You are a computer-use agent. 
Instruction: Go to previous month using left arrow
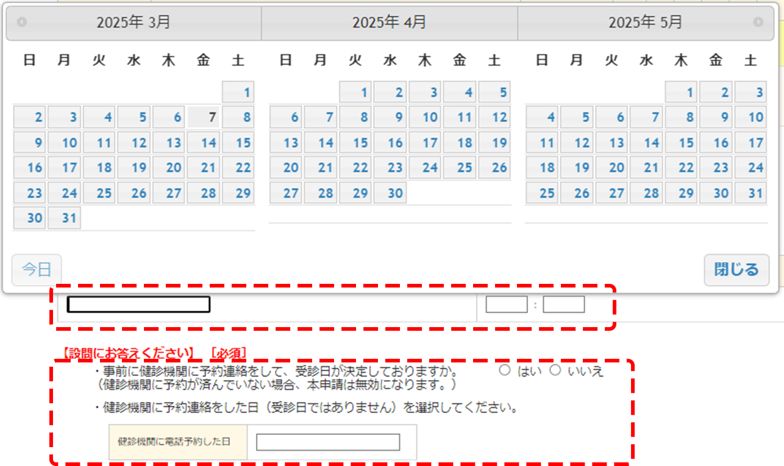(x=22, y=23)
